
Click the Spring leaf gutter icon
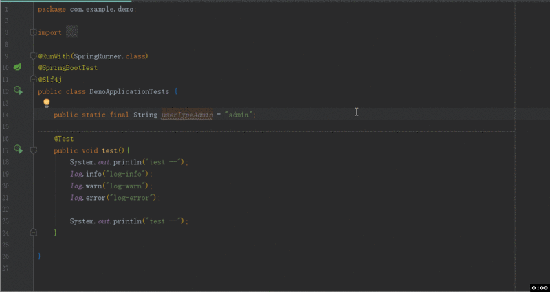[18, 67]
